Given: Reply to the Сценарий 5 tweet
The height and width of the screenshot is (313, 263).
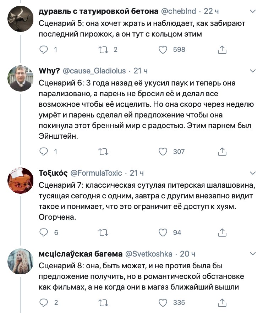Looking at the screenshot, I should point(43,50).
